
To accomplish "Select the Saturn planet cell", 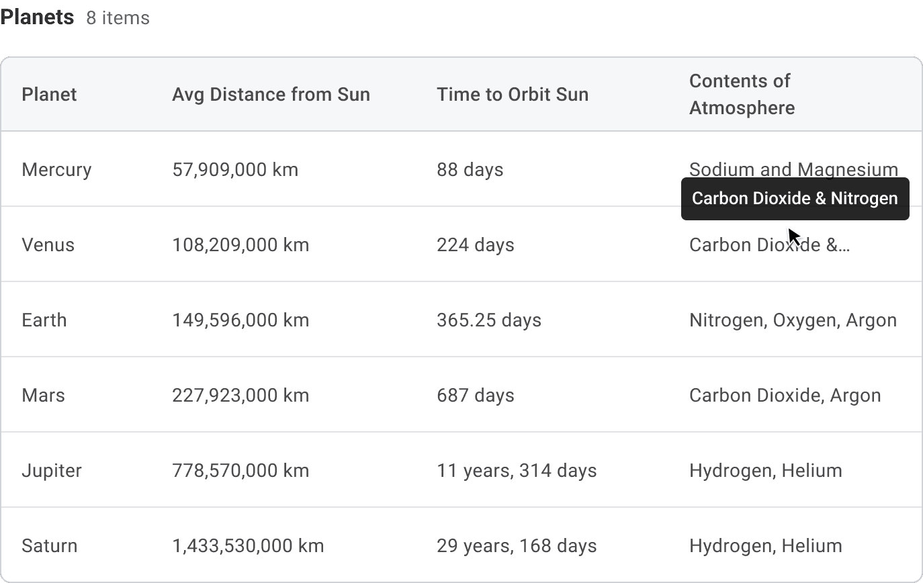I will 50,545.
